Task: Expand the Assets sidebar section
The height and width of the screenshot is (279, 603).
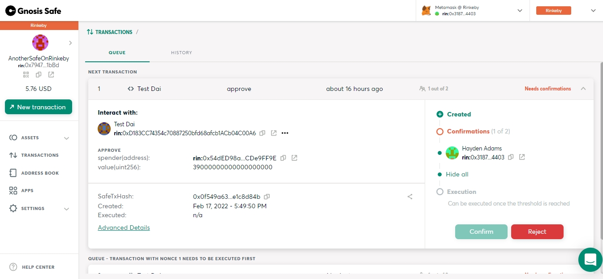Action: [66, 138]
